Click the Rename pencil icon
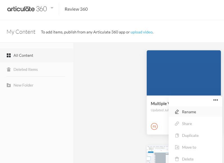Screen dimensions: 224x163 [x=177, y=112]
